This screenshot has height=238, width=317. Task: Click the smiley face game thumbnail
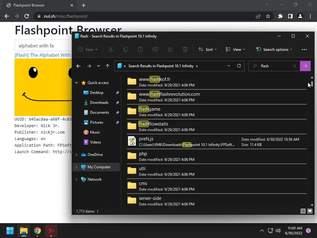(x=43, y=87)
